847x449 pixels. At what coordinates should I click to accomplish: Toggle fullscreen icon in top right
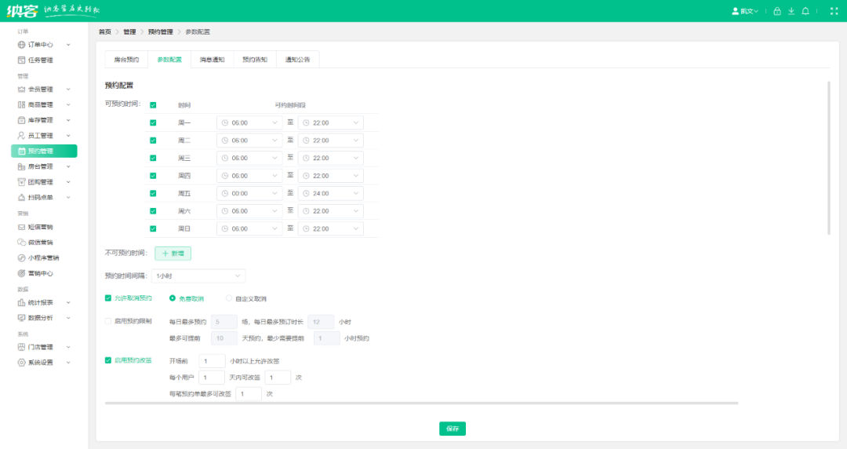[834, 11]
